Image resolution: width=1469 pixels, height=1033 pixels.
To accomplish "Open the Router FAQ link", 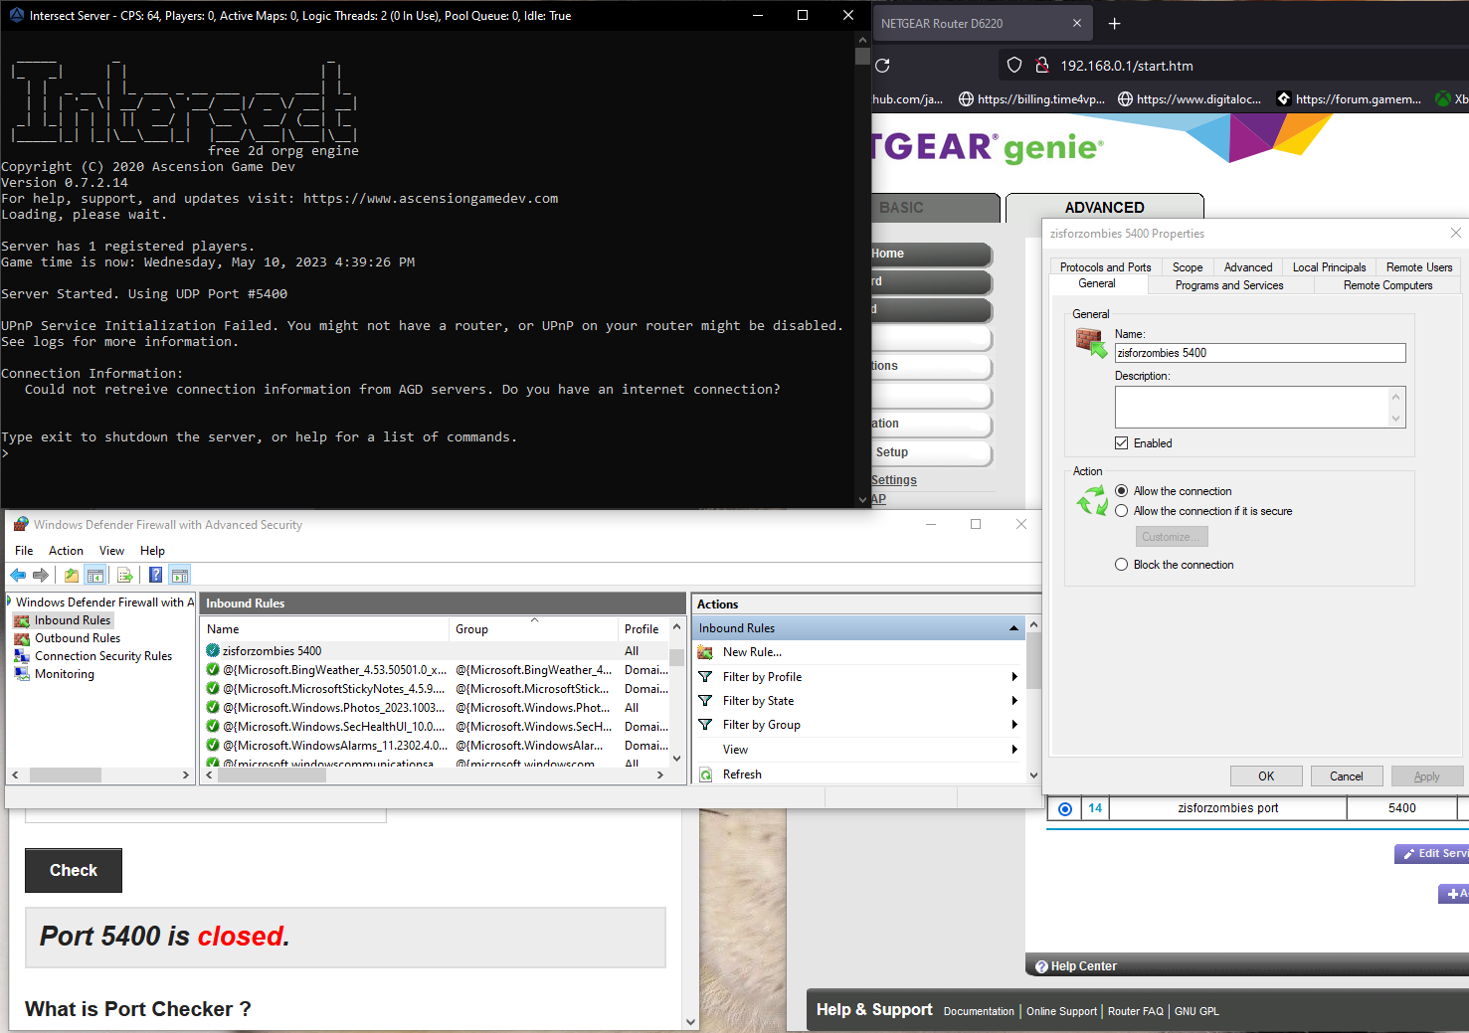I will 1135,1011.
